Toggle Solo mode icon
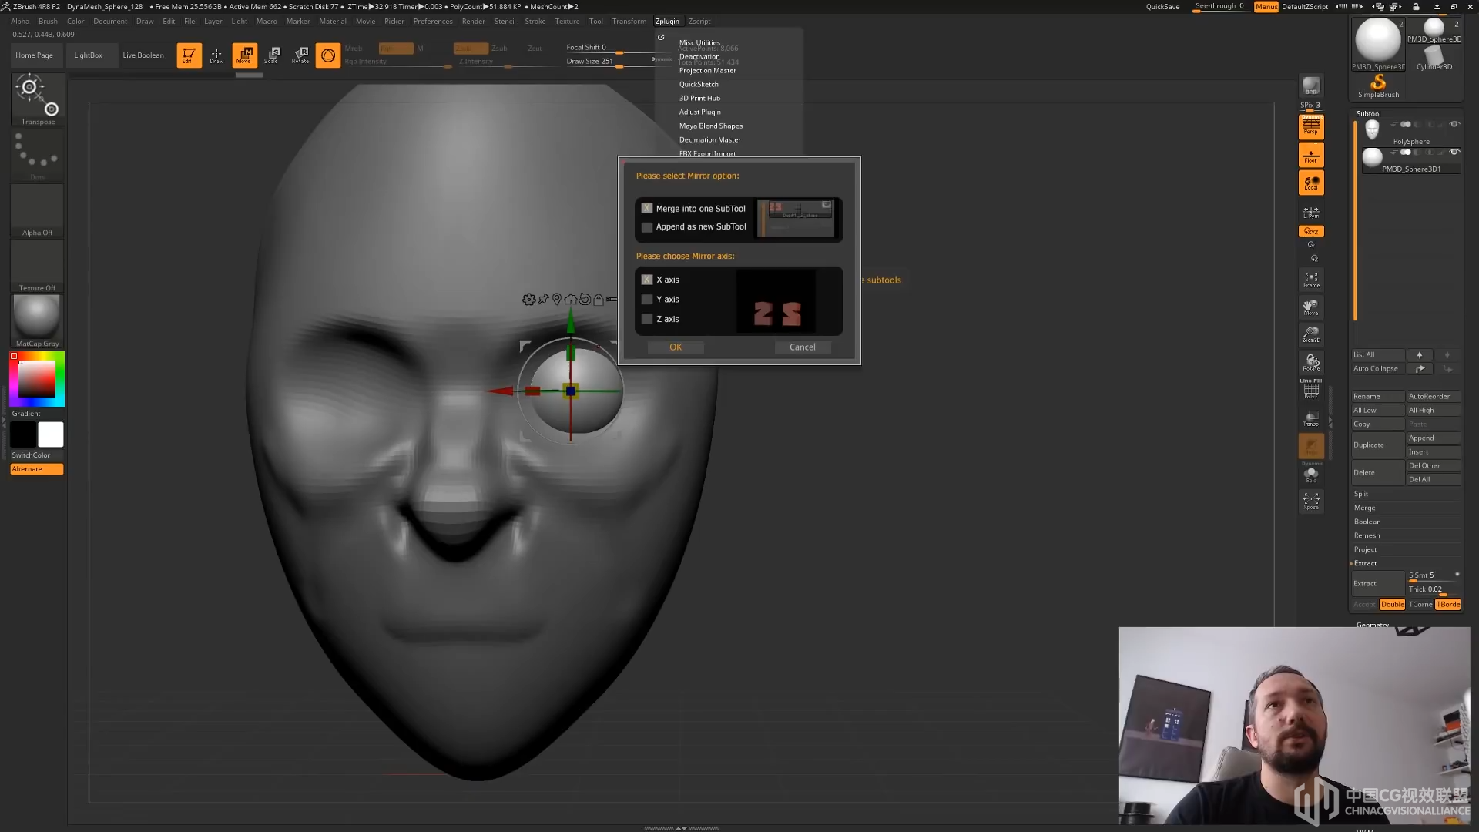1479x832 pixels. click(1311, 475)
